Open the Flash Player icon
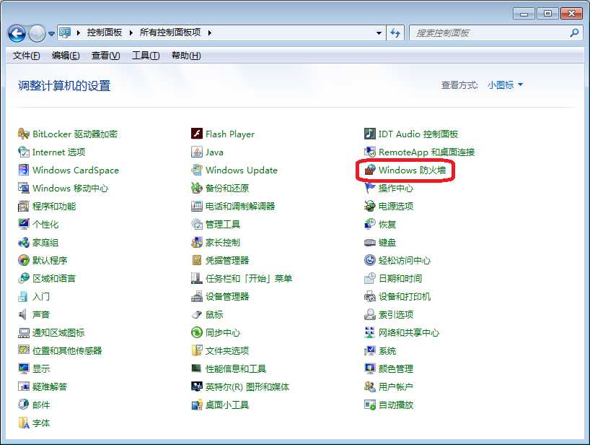The height and width of the screenshot is (445, 590). coord(197,134)
